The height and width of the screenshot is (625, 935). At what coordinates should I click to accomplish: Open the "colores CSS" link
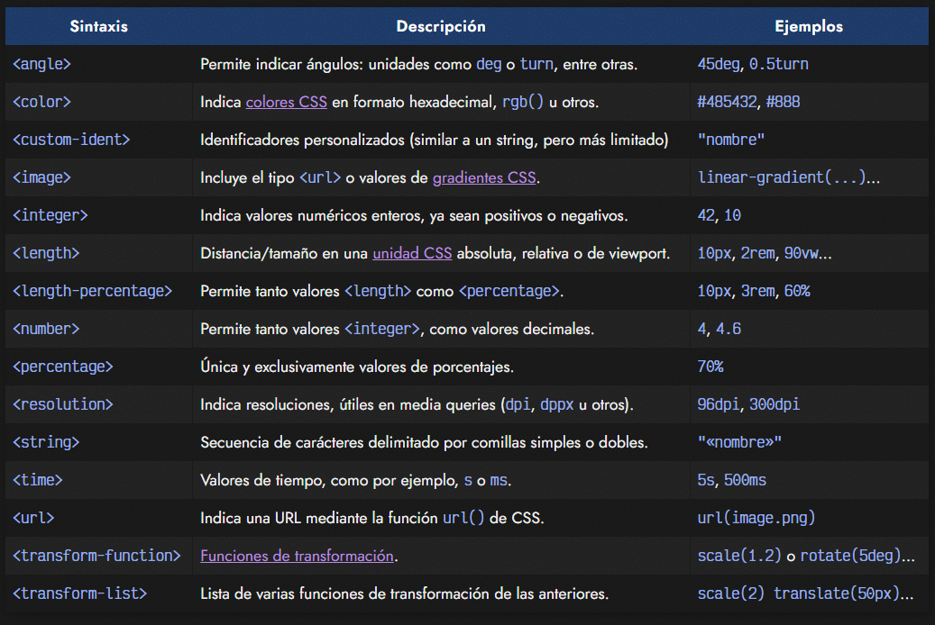287,103
